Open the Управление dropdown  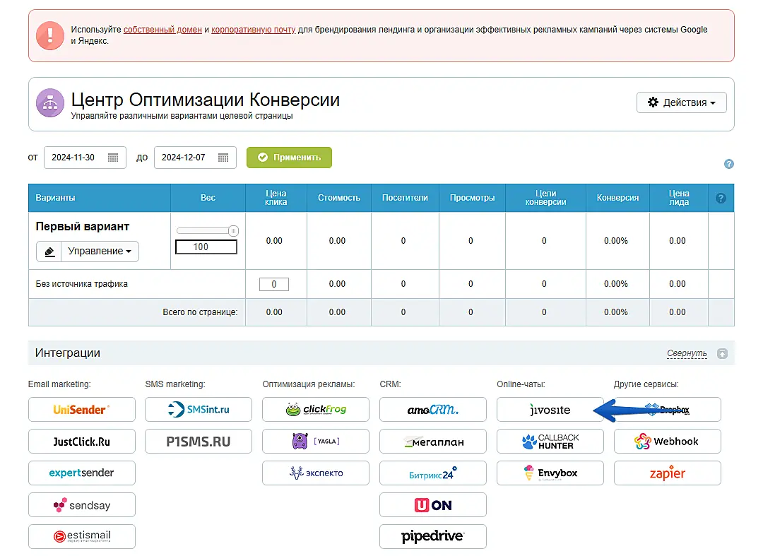[x=100, y=252]
